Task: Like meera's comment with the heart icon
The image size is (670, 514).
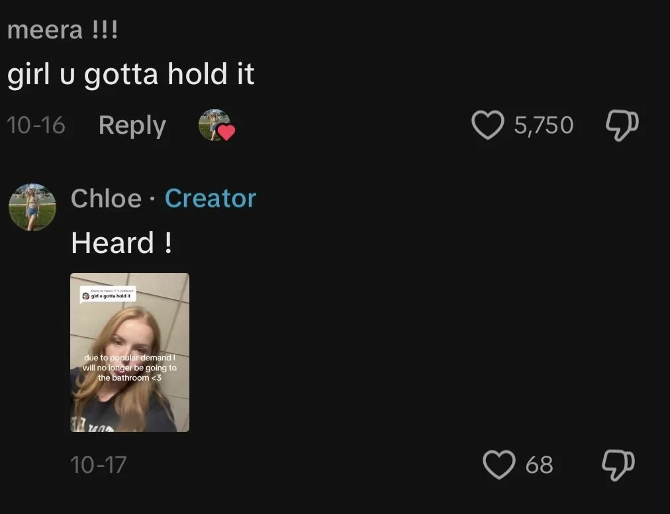Action: (487, 125)
